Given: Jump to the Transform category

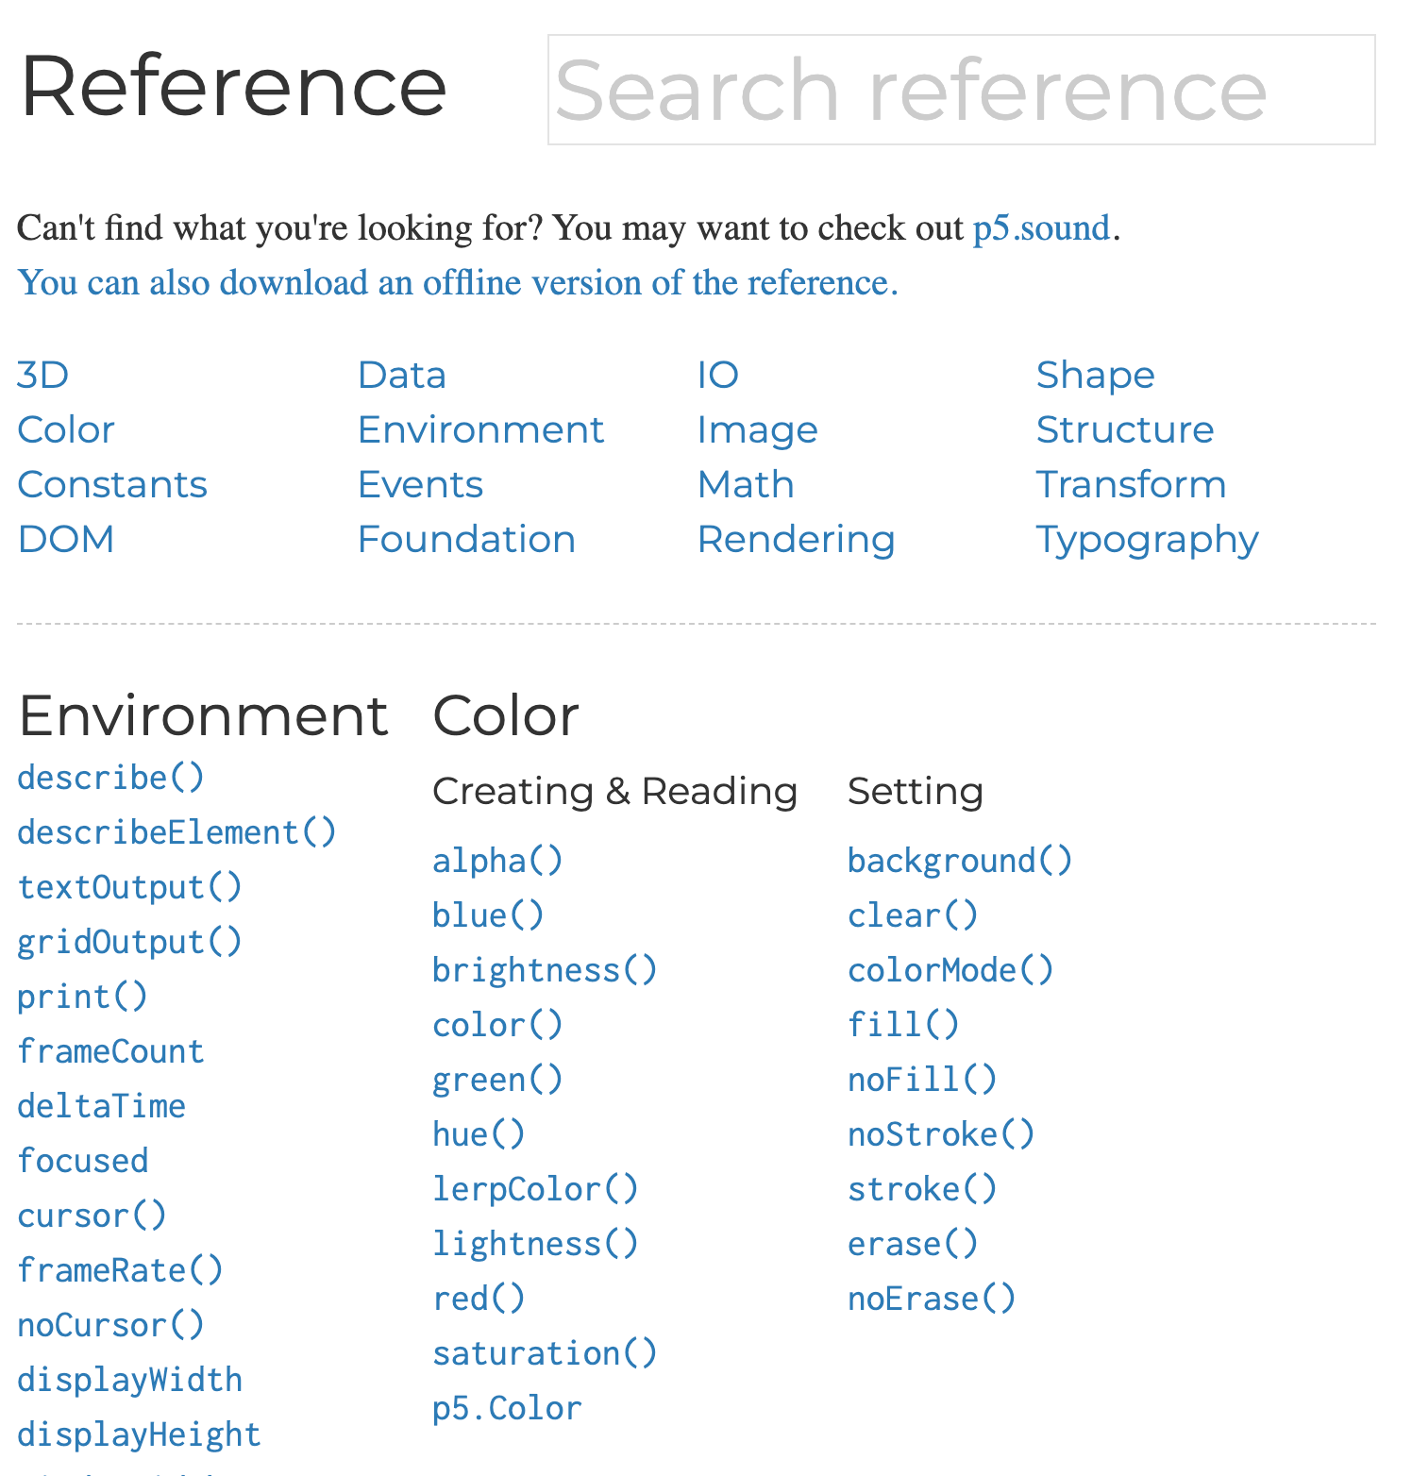Looking at the screenshot, I should click(1131, 485).
